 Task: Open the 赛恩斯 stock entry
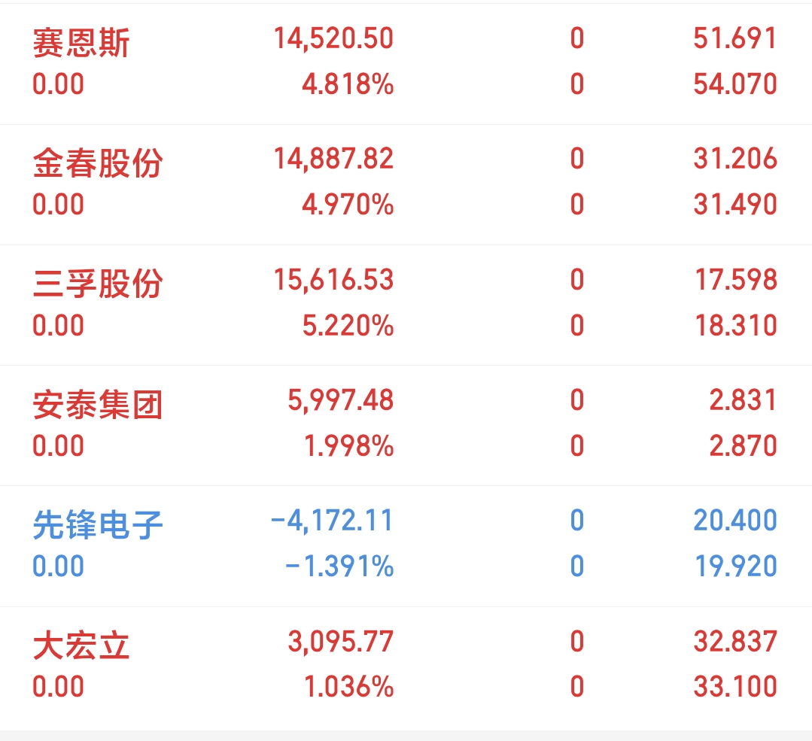pyautogui.click(x=406, y=64)
